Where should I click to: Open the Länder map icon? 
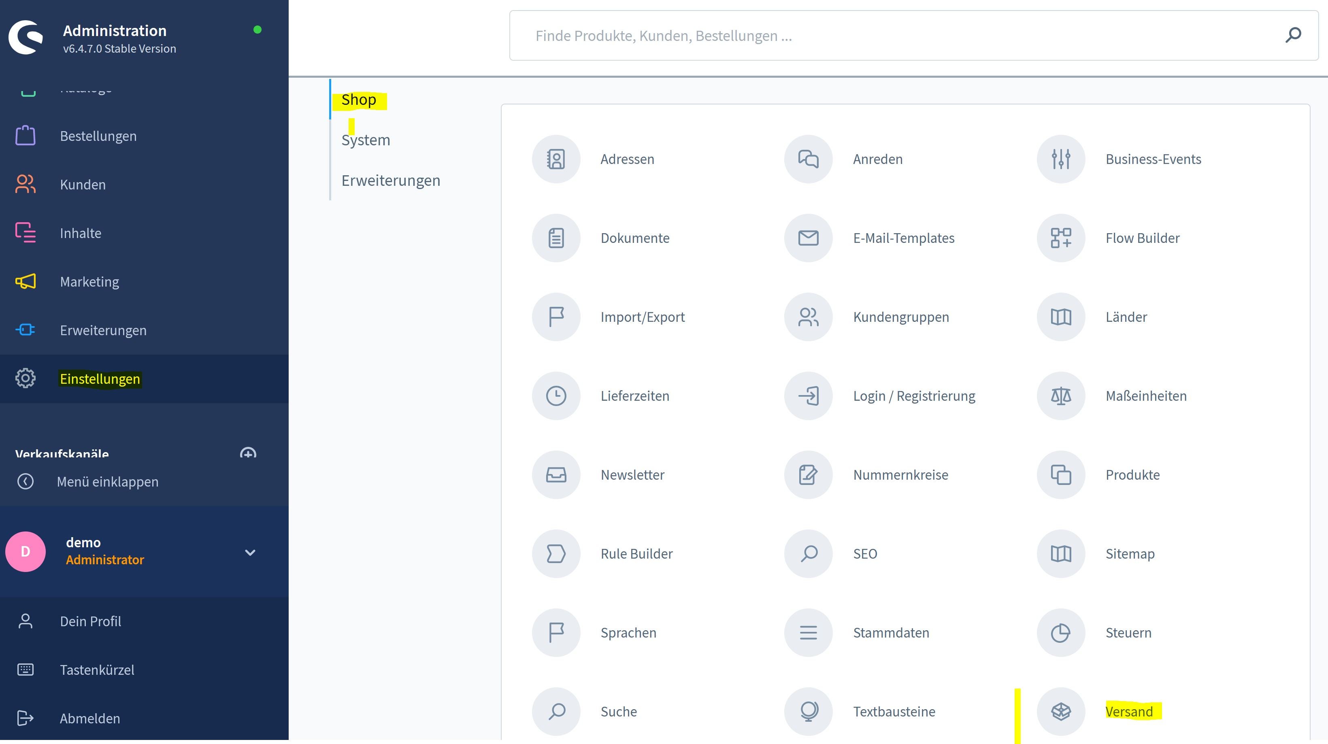click(1060, 317)
